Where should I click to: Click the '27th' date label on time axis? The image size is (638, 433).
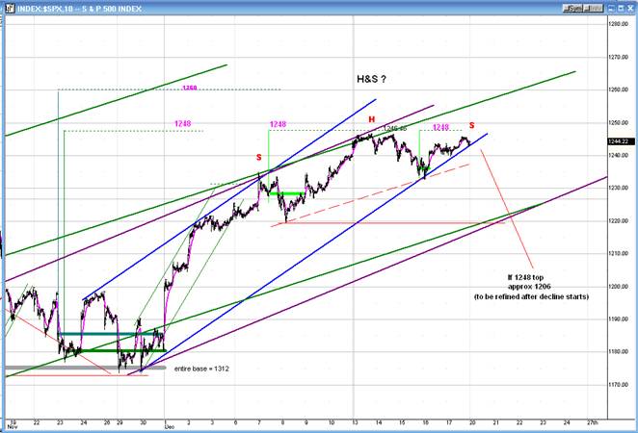pyautogui.click(x=593, y=422)
